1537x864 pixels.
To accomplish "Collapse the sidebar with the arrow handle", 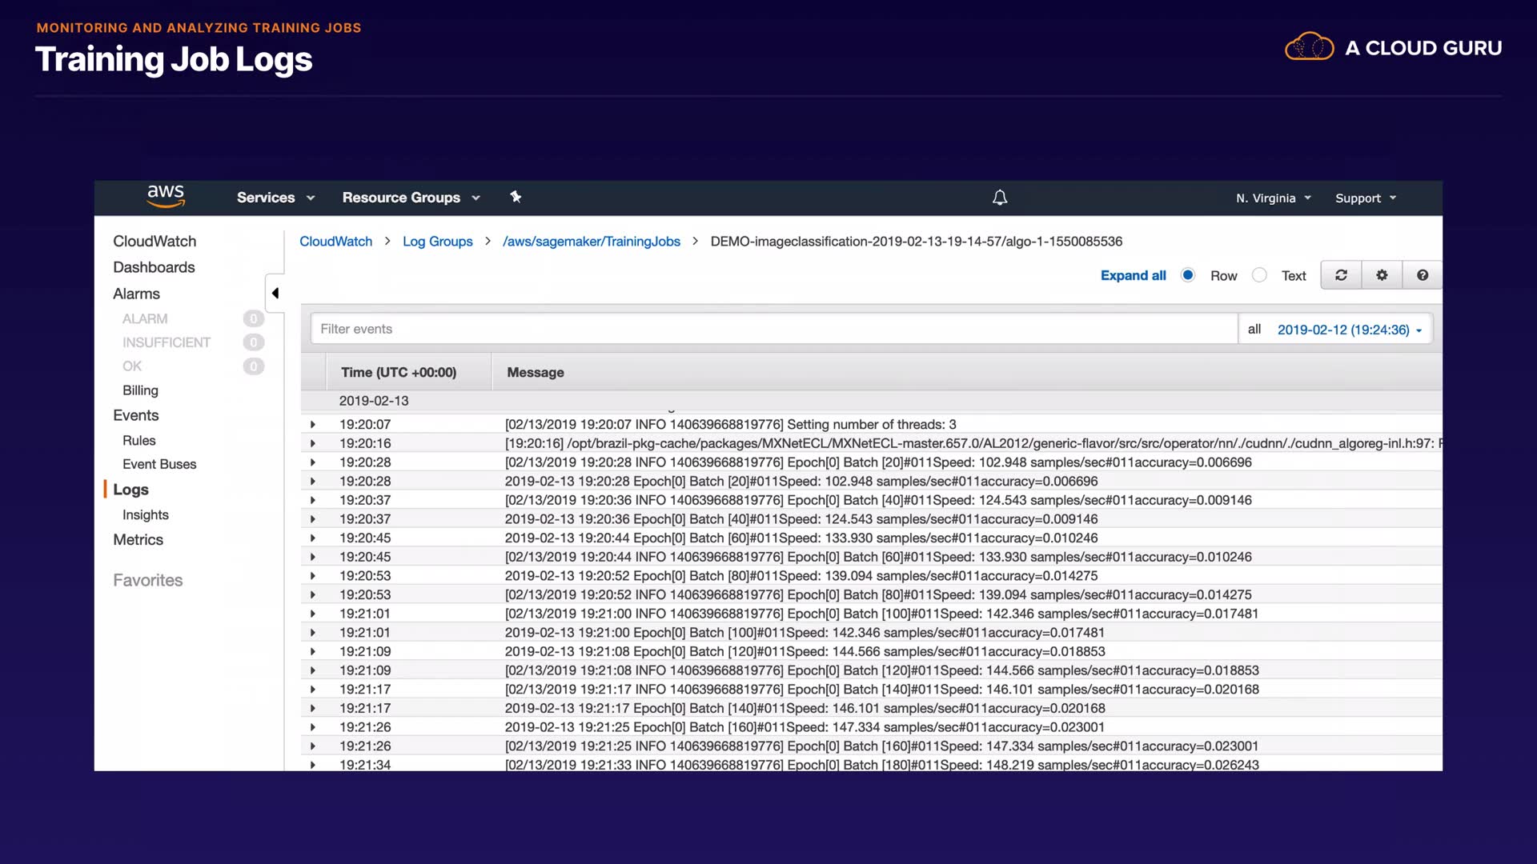I will 275,293.
